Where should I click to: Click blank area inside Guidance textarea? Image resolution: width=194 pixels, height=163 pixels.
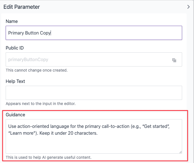click(x=94, y=144)
